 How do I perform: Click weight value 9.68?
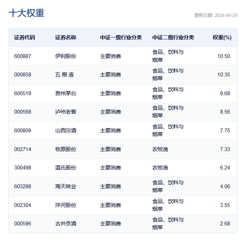pos(225,93)
